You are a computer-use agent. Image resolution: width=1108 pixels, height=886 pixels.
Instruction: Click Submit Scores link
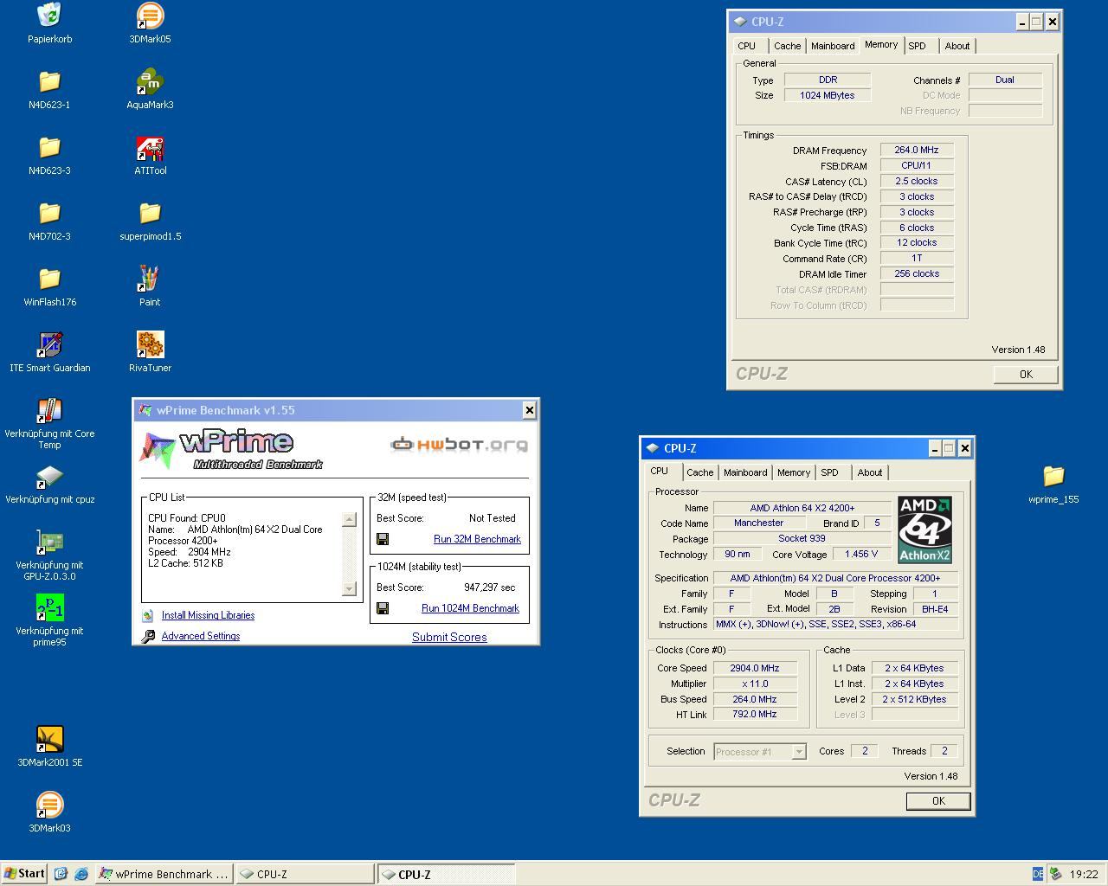coord(449,637)
